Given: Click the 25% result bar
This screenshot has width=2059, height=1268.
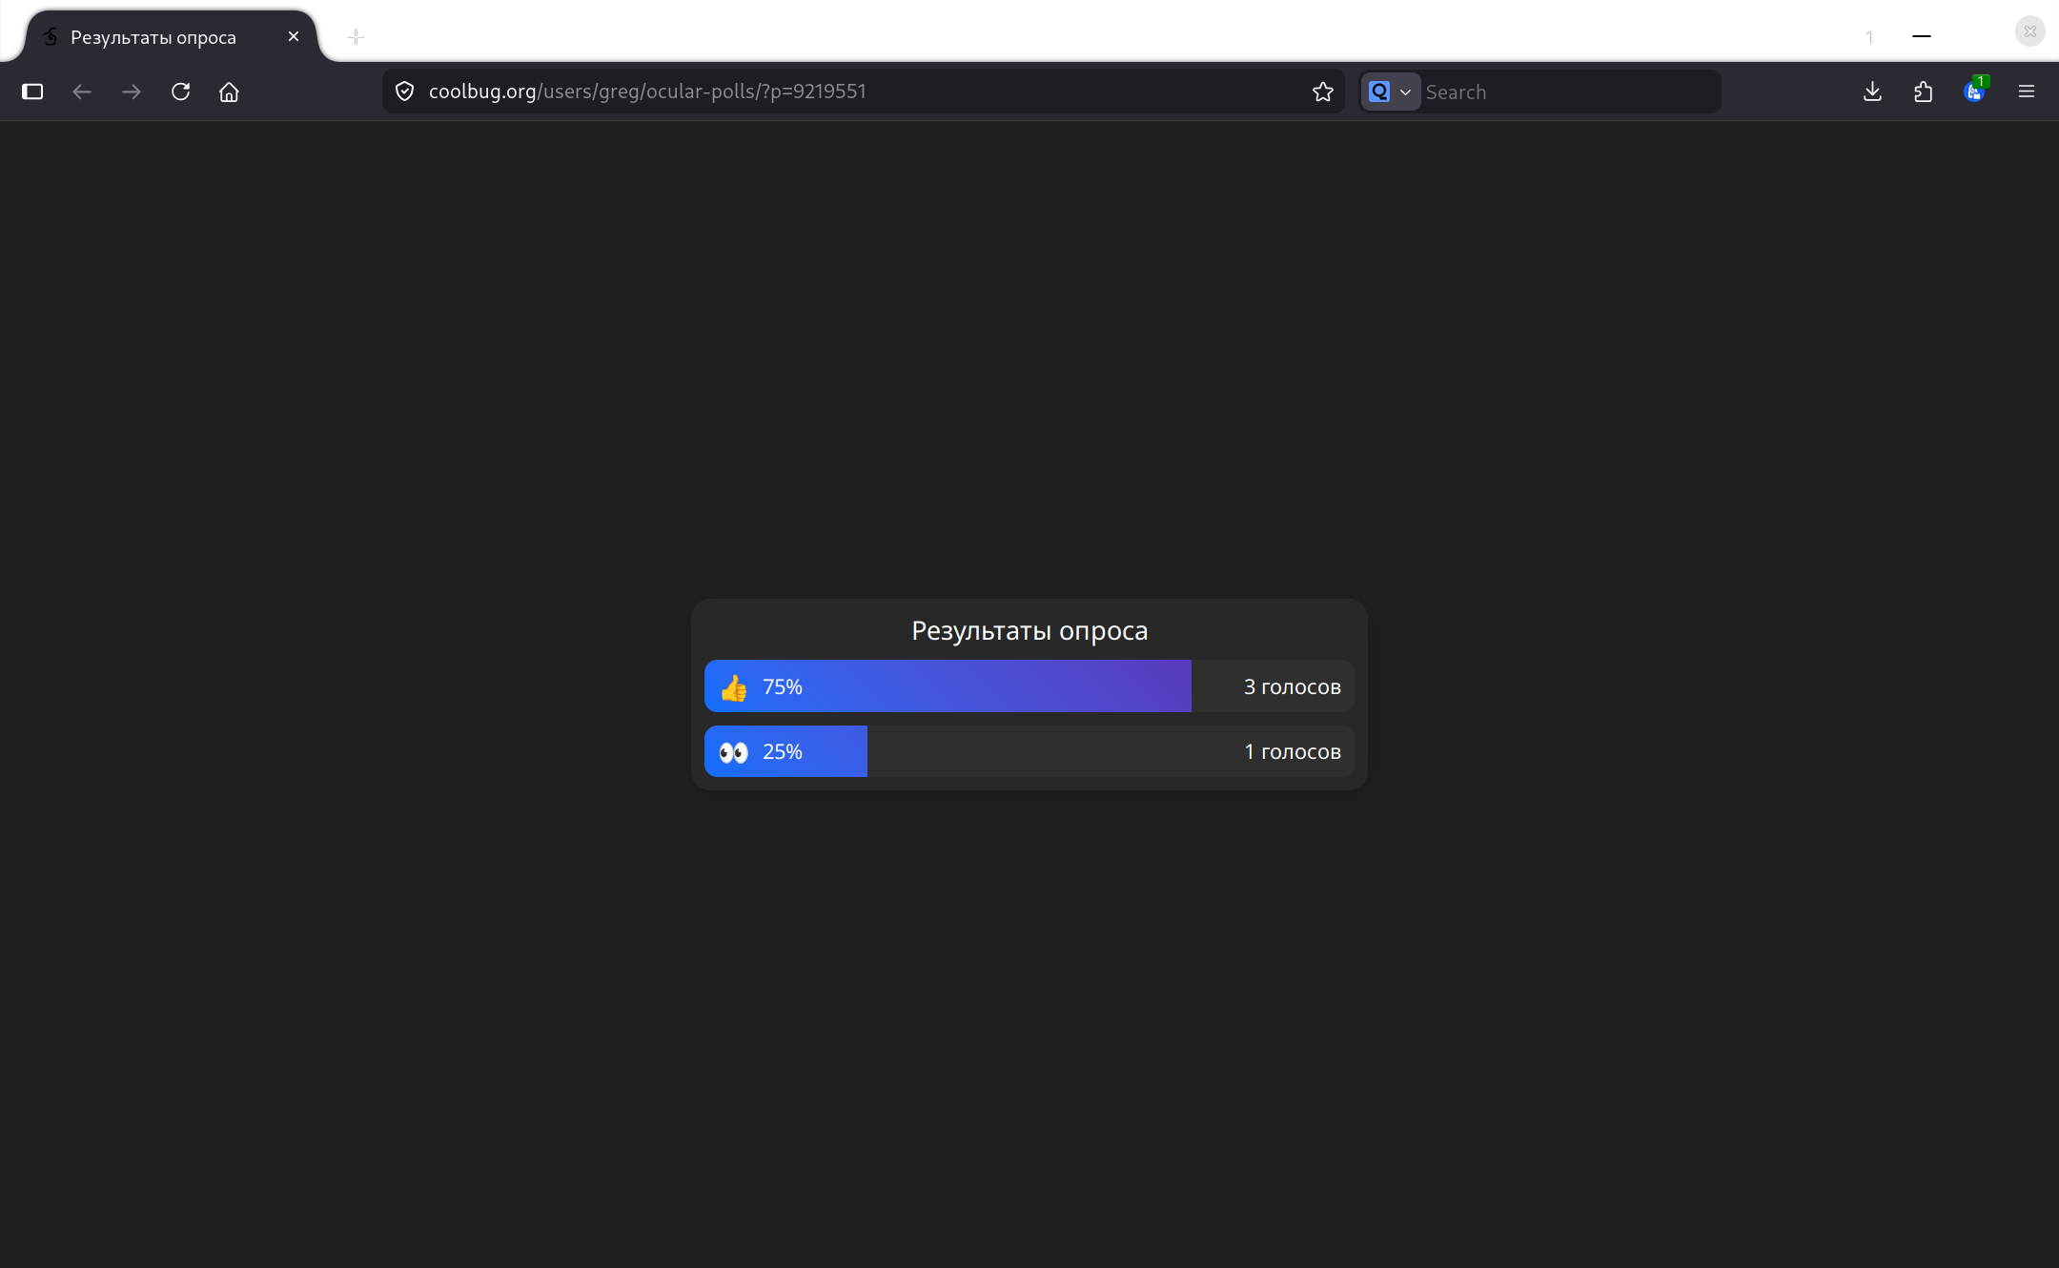Looking at the screenshot, I should pyautogui.click(x=785, y=751).
